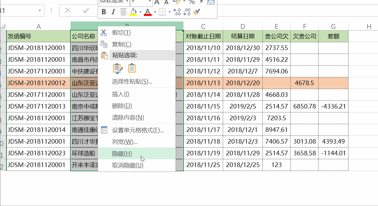Click header cell 贵公司欠
This screenshot has width=378, height=206.
point(276,36)
